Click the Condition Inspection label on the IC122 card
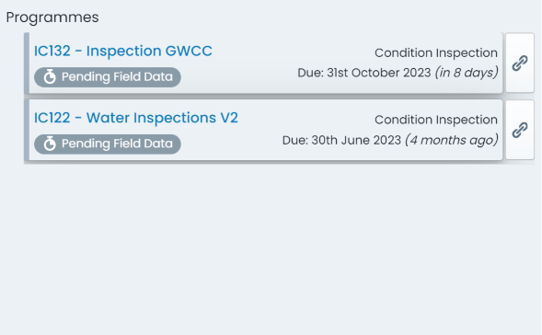 [436, 120]
